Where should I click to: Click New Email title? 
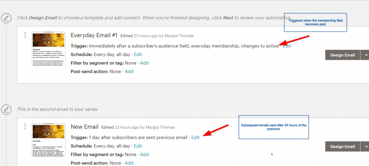point(85,127)
